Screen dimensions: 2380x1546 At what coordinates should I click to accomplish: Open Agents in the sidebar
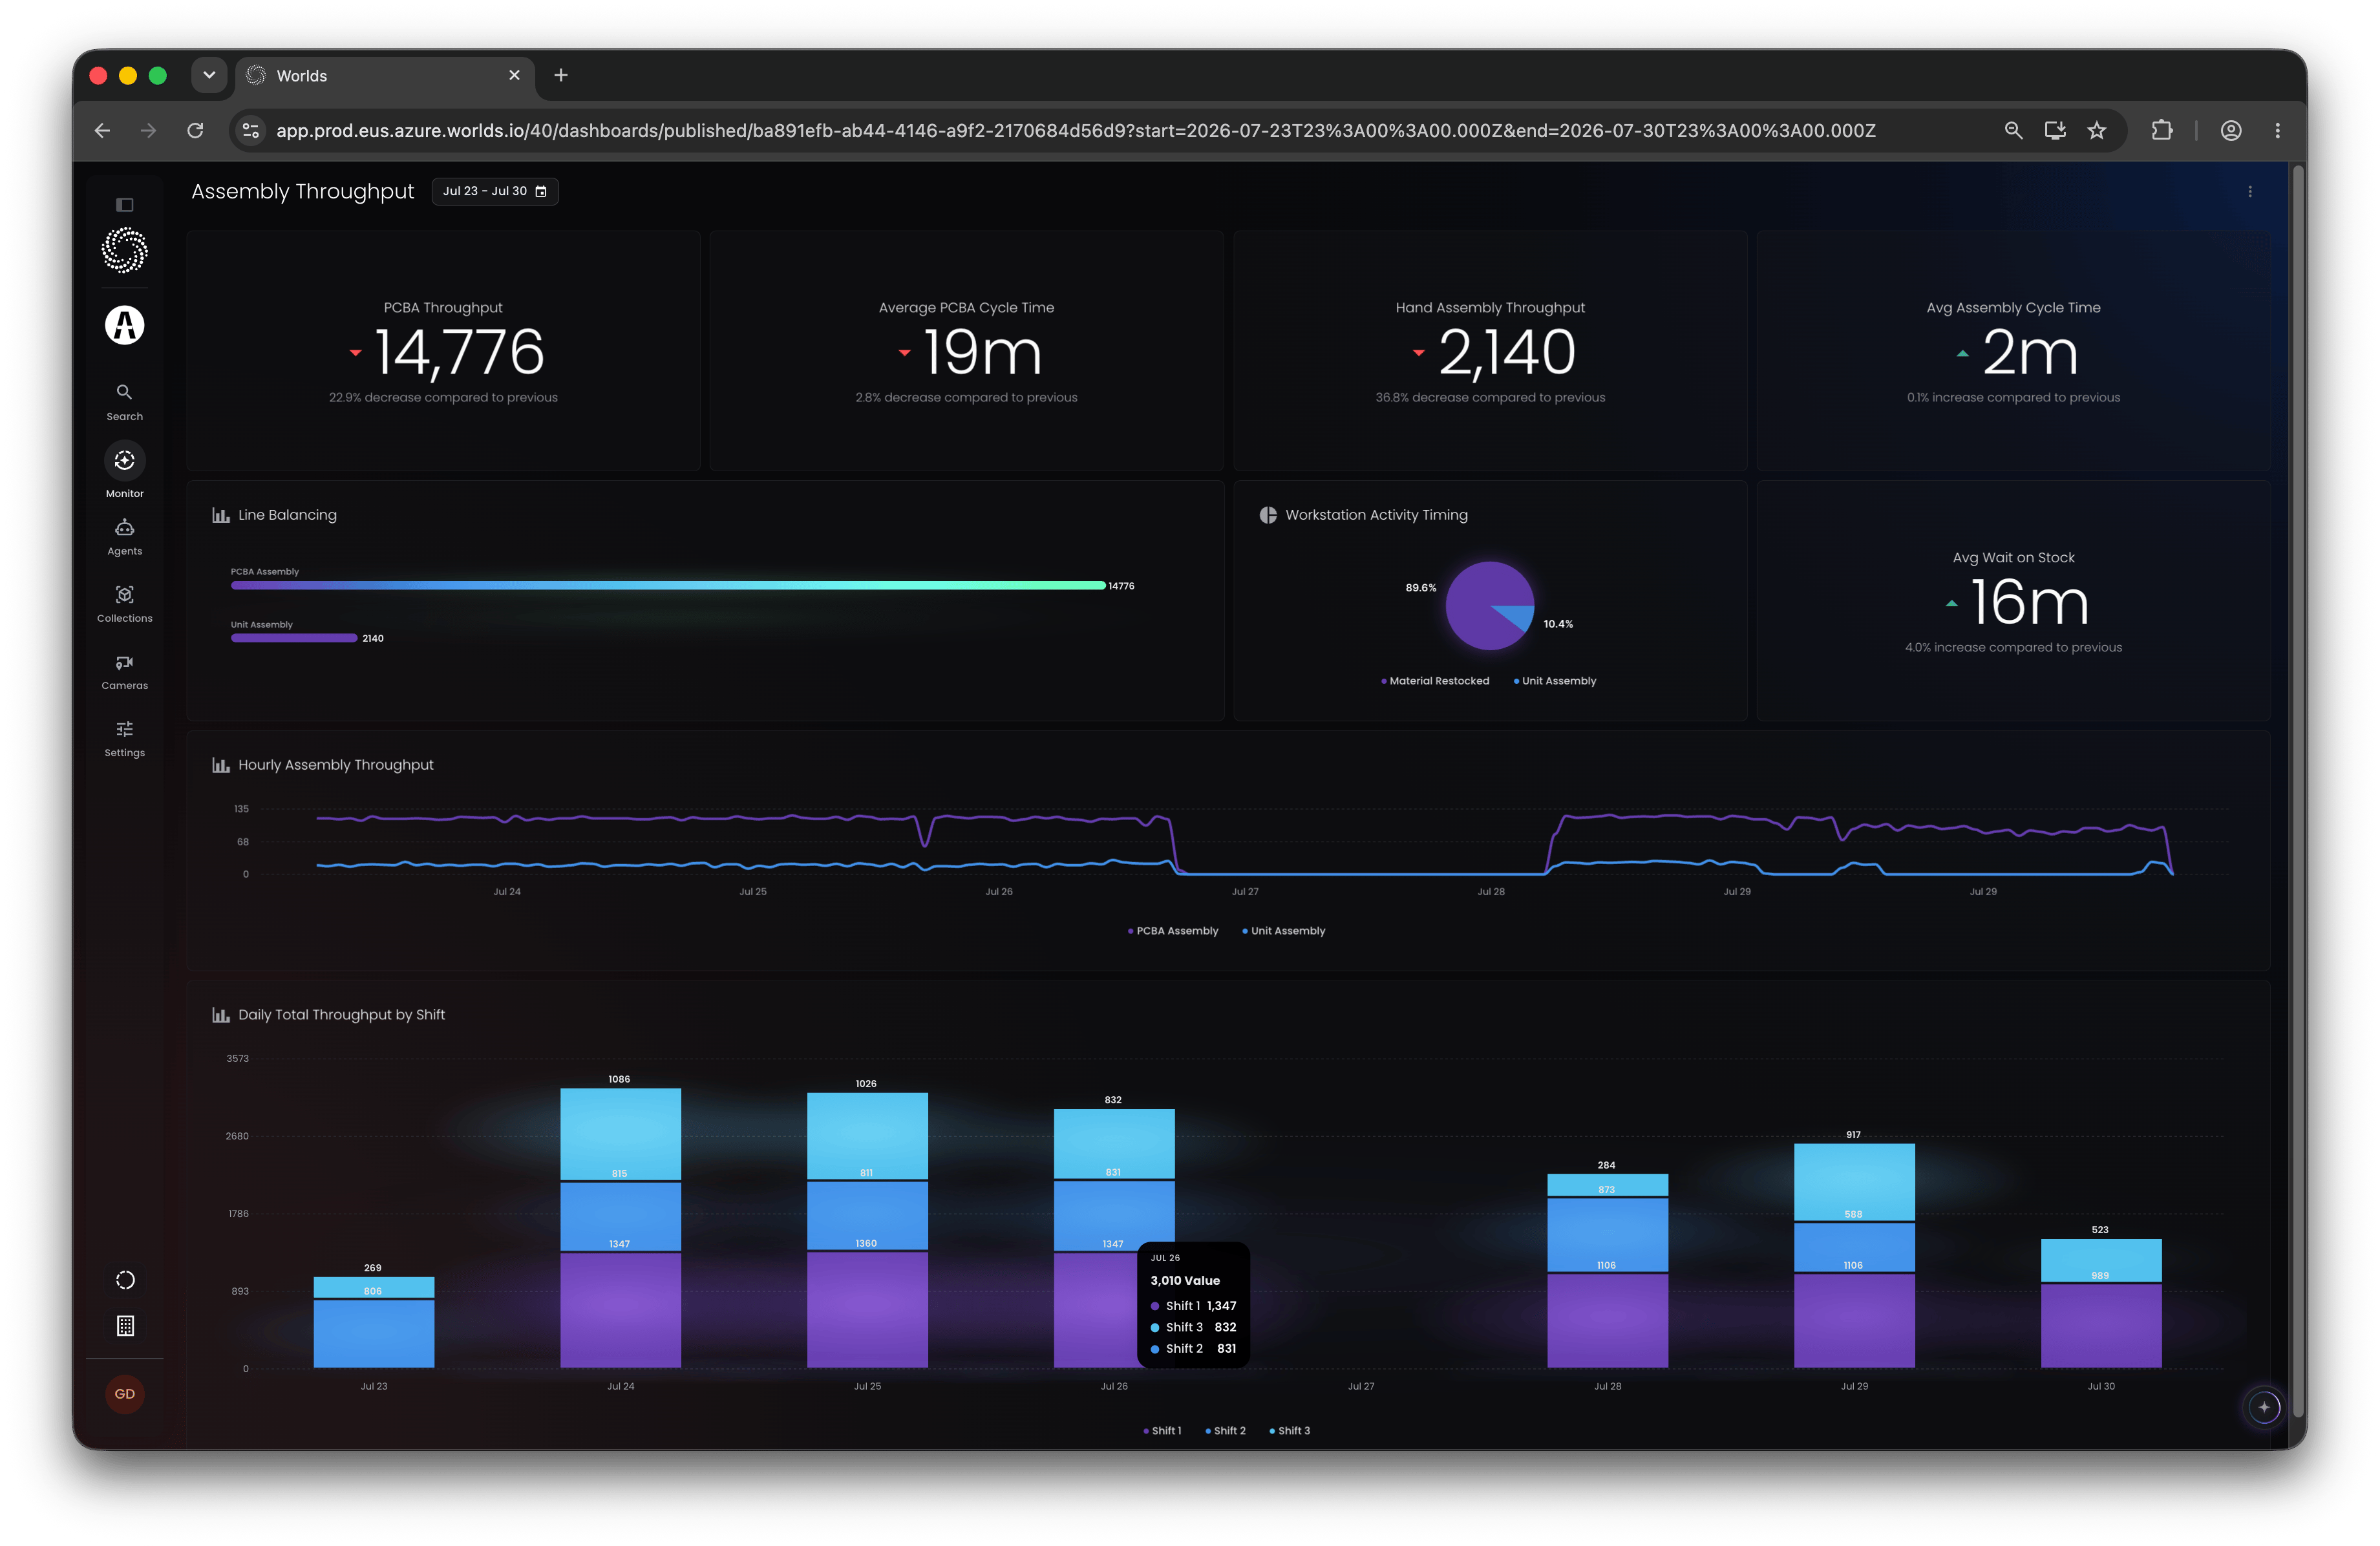click(125, 537)
